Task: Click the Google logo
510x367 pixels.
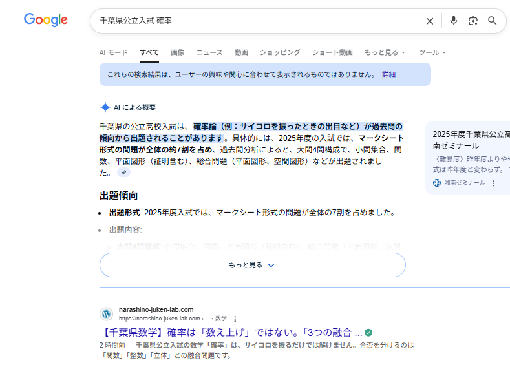Action: pos(46,20)
